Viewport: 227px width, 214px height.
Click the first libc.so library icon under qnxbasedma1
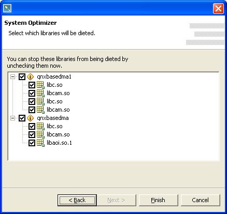click(x=40, y=85)
